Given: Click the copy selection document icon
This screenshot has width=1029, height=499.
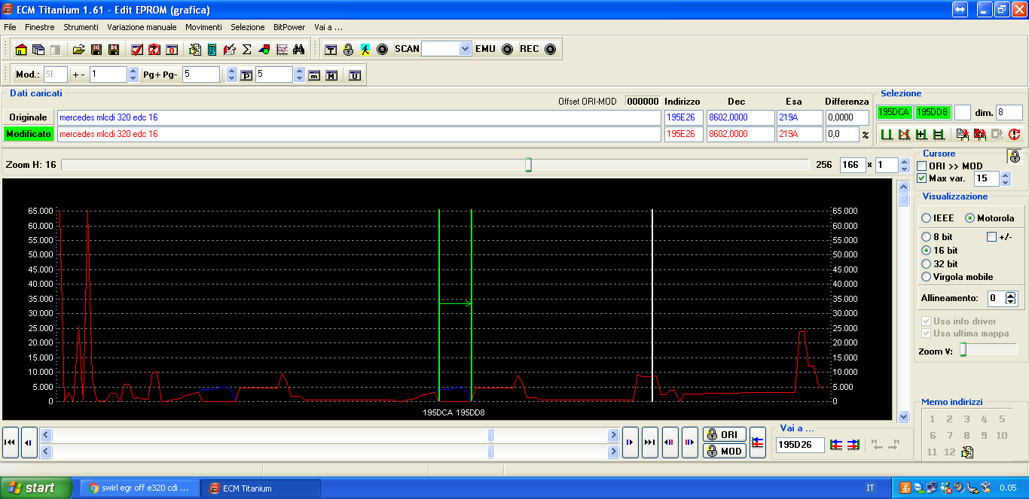Looking at the screenshot, I should point(962,135).
